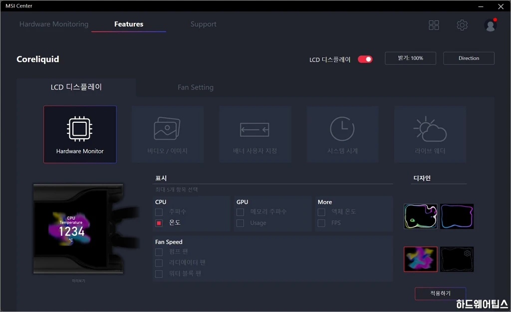
Task: Check the 펌프 팬 checkbox
Action: tap(159, 252)
